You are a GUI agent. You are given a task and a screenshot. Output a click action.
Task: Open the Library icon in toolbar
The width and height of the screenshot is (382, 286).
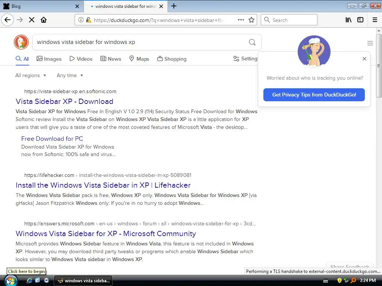tap(348, 20)
